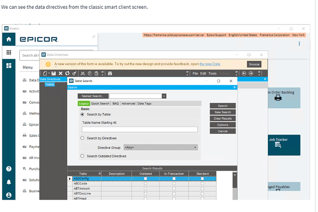Screen dimensions: 318x212
Task: Expand overflow chevron after Forward arrow
Action: (x=259, y=73)
